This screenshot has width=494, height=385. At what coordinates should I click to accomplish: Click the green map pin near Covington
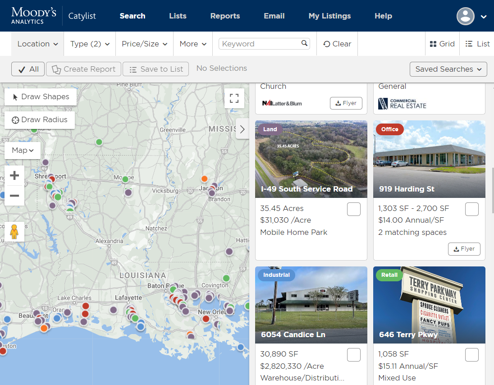click(226, 278)
